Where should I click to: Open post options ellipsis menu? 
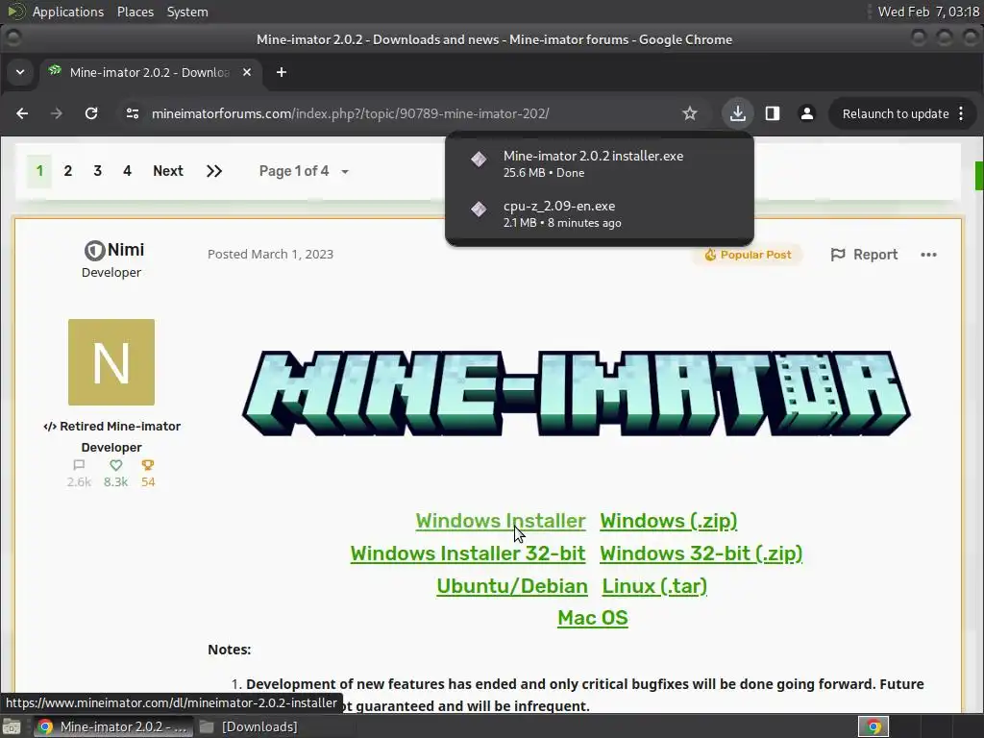point(929,255)
